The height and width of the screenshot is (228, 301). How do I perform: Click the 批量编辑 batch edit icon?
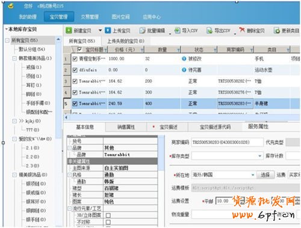(142, 31)
